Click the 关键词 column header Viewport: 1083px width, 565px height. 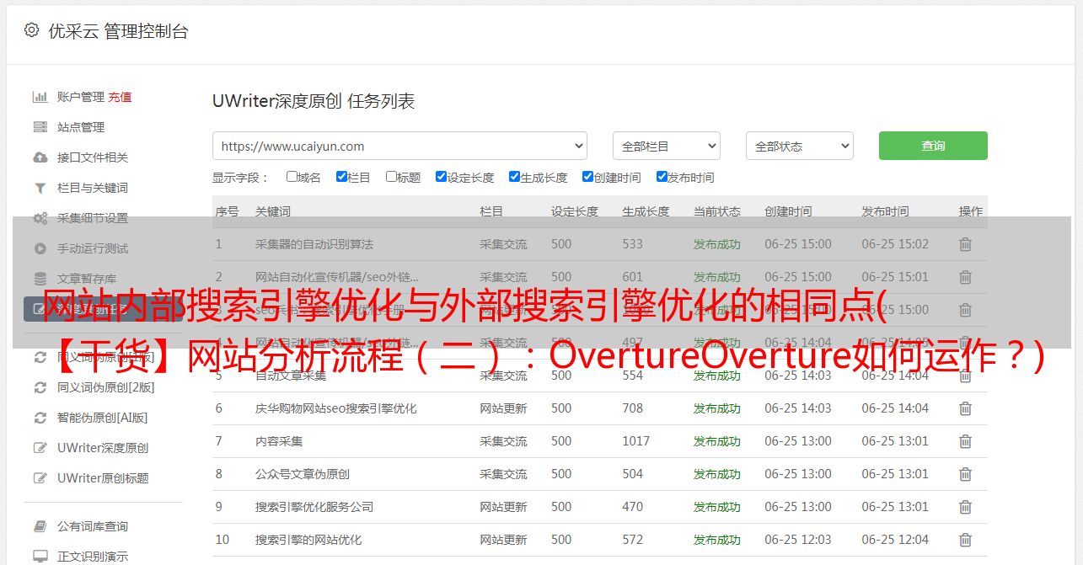(273, 212)
